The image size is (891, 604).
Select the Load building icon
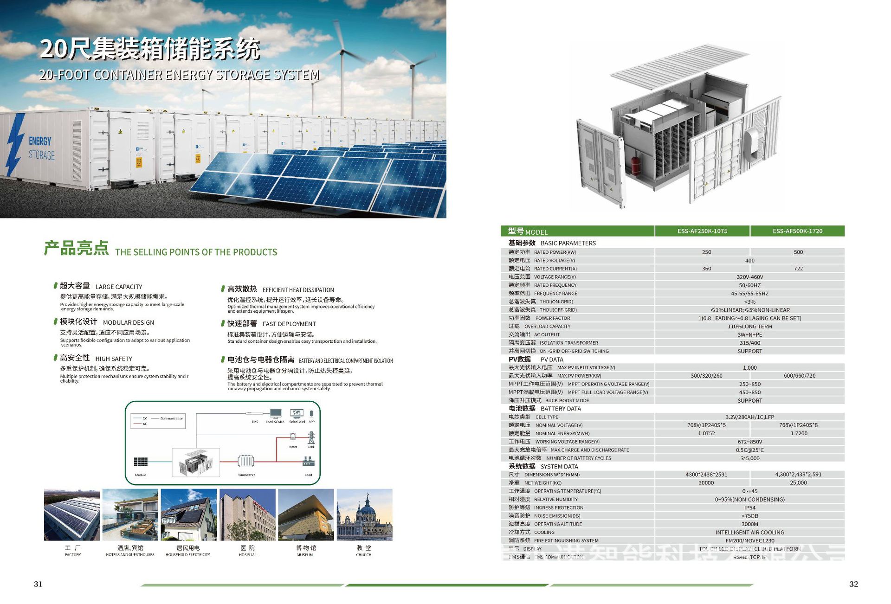pyautogui.click(x=308, y=462)
